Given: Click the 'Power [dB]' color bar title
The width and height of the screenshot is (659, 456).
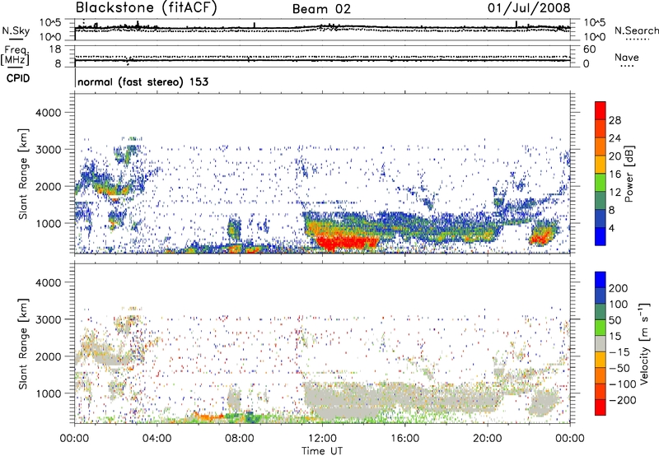Looking at the screenshot, I should [629, 174].
